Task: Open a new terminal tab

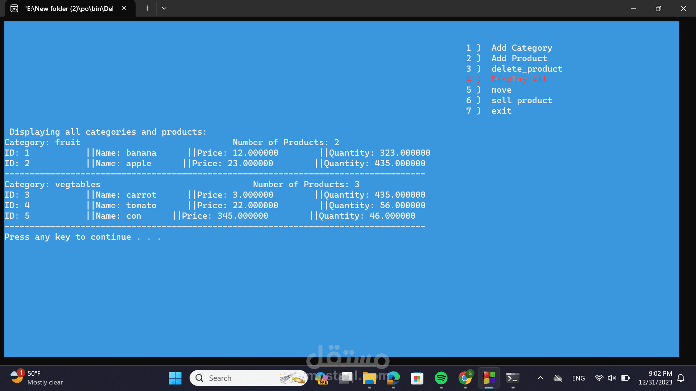Action: click(x=148, y=8)
